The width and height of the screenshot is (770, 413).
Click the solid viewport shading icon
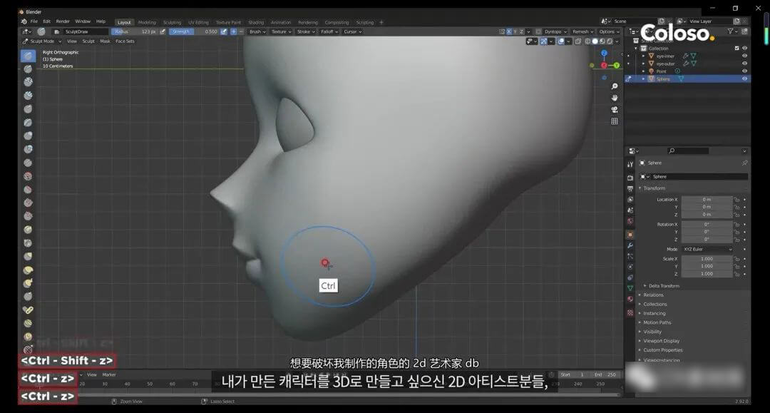595,41
